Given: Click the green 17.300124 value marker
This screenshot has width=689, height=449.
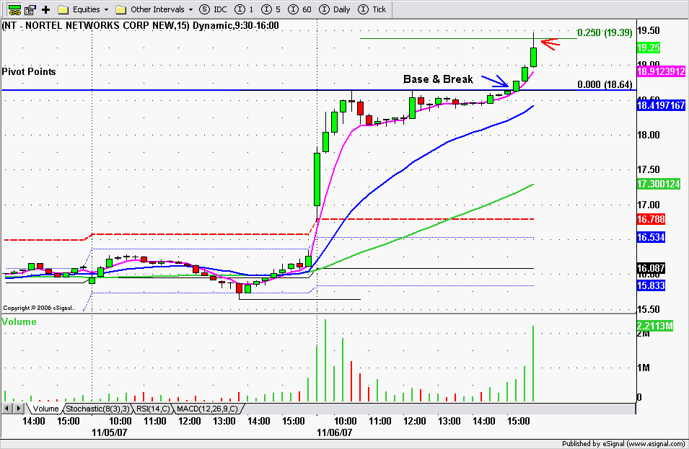Looking at the screenshot, I should tap(658, 184).
